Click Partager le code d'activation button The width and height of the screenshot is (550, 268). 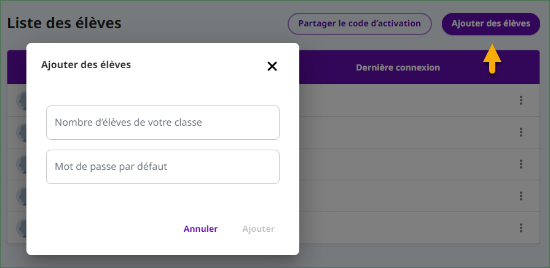(359, 24)
